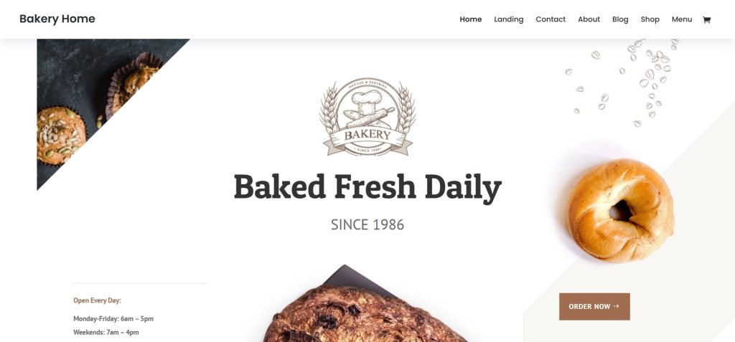Click the Open Every Day text

97,300
